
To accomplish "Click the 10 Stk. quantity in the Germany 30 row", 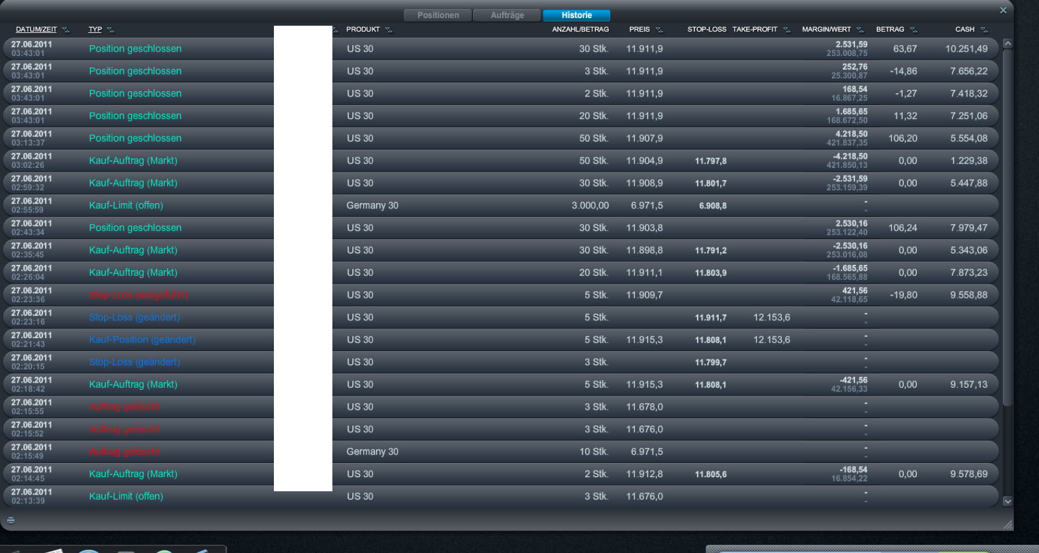I will [594, 451].
